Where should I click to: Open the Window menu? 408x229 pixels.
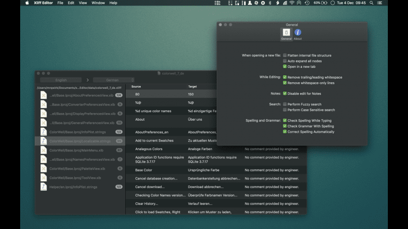(98, 3)
